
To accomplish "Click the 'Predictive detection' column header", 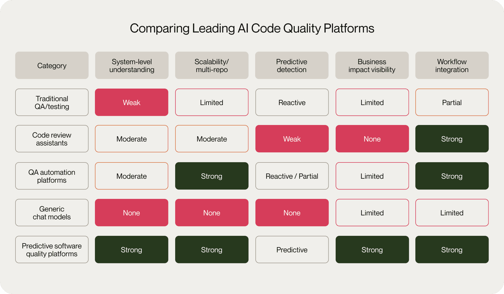I will pos(292,66).
